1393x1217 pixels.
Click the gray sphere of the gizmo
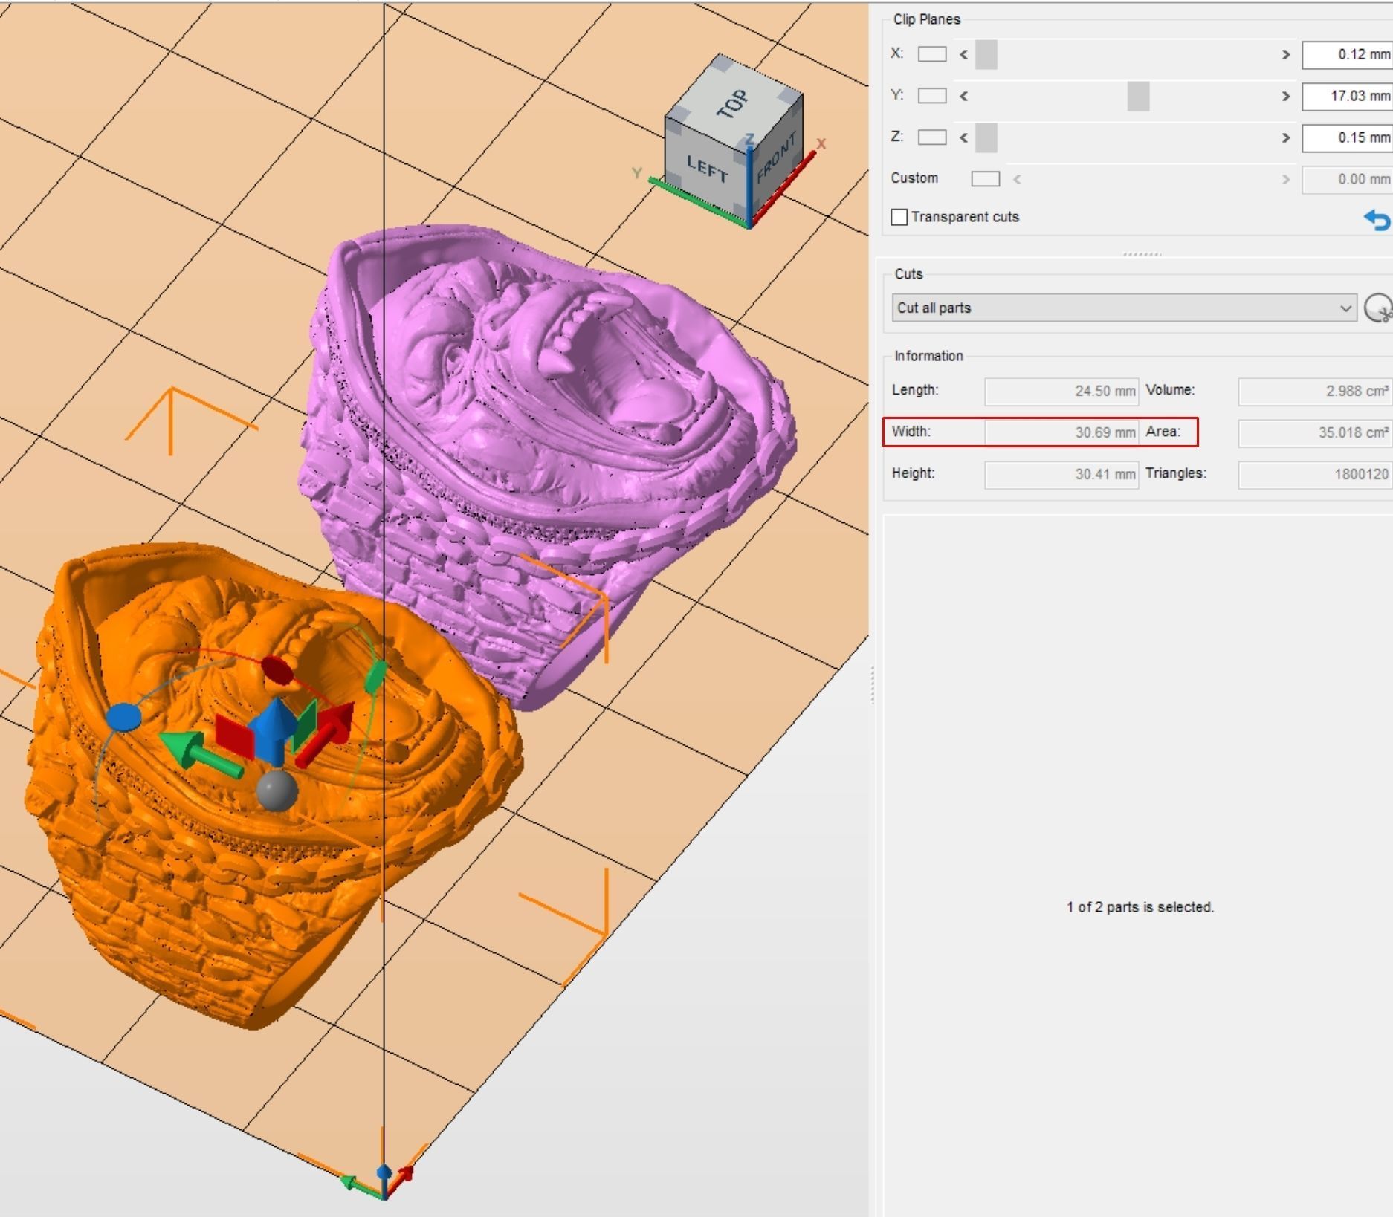point(277,791)
